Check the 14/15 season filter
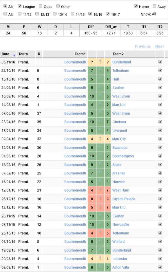 point(72,14)
